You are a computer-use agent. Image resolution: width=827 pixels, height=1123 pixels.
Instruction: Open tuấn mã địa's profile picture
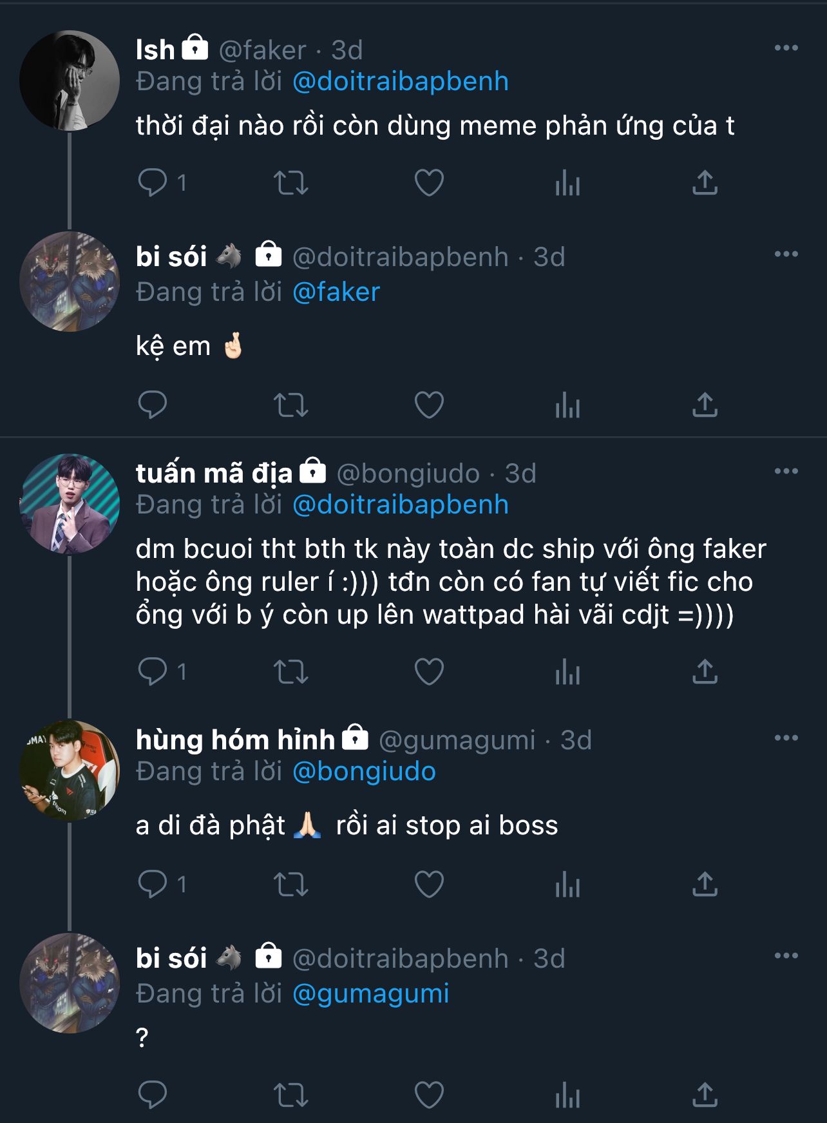(x=70, y=504)
